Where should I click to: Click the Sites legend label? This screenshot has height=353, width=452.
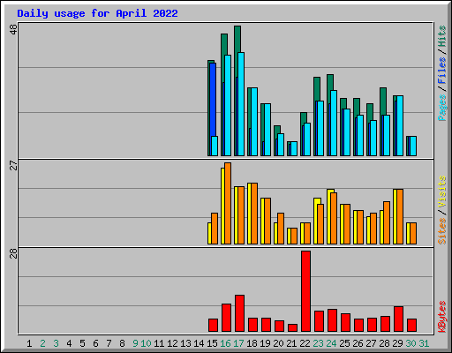[441, 231]
